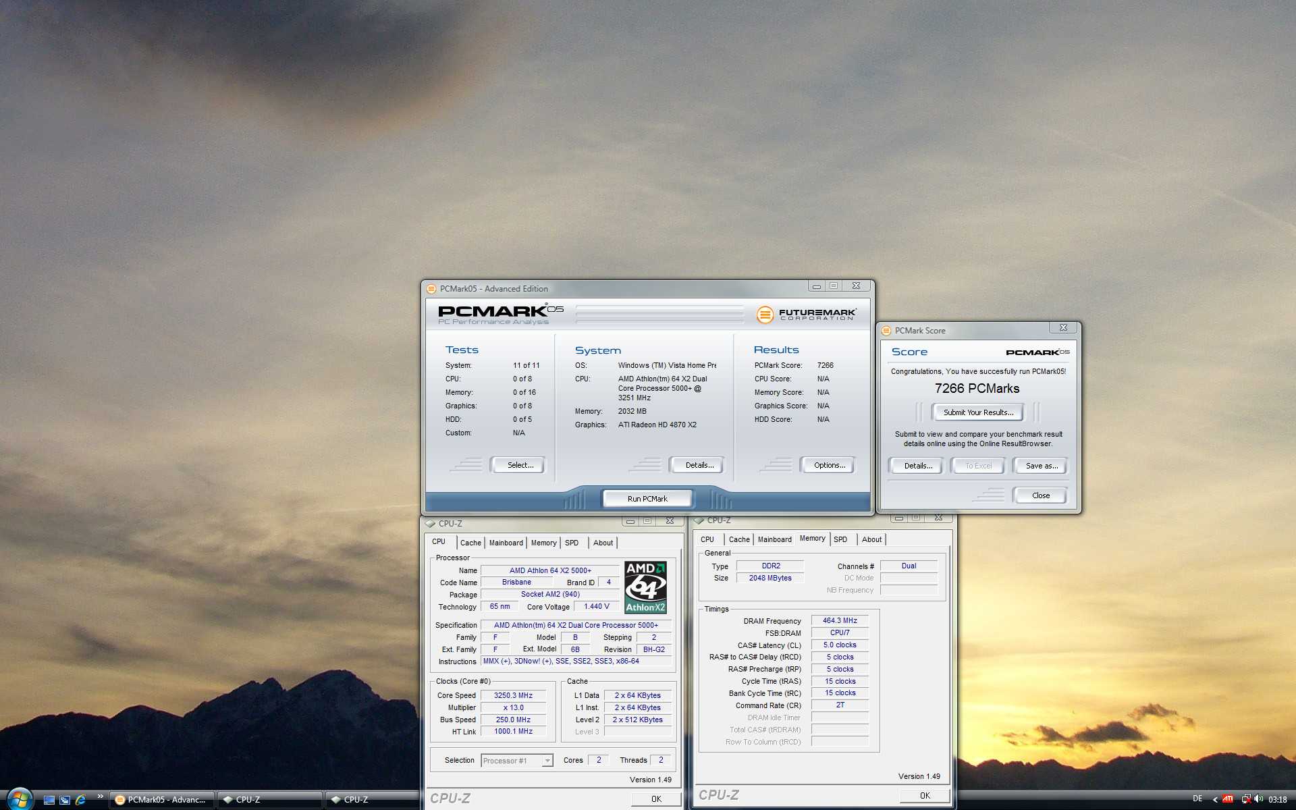Select SPD tab in CPU-Z processor window
This screenshot has width=1296, height=810.
[x=572, y=543]
